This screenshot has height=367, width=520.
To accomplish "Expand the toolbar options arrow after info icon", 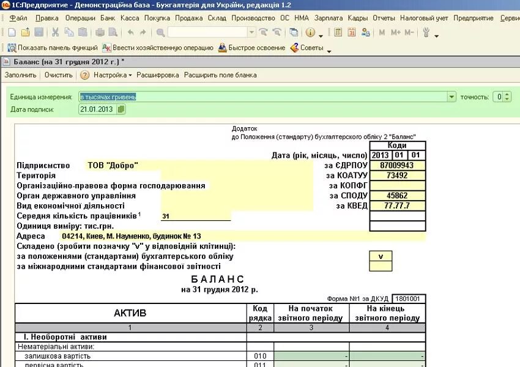I will (321, 35).
